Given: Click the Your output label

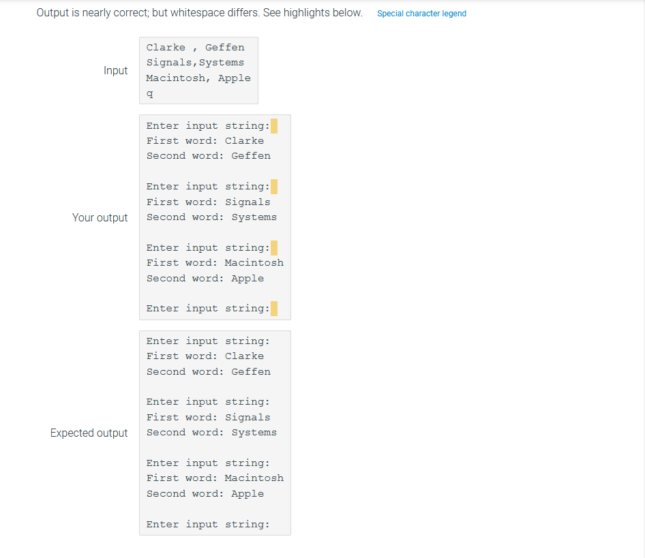Looking at the screenshot, I should (100, 217).
